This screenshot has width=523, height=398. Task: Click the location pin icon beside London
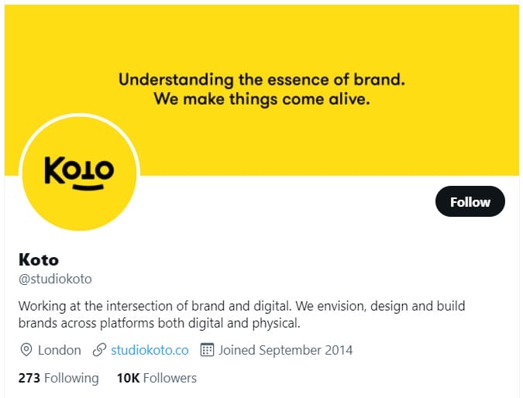[26, 350]
